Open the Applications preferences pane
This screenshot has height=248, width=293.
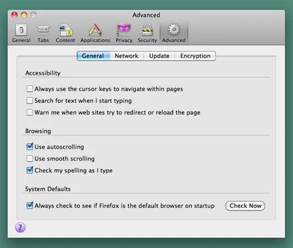(95, 33)
